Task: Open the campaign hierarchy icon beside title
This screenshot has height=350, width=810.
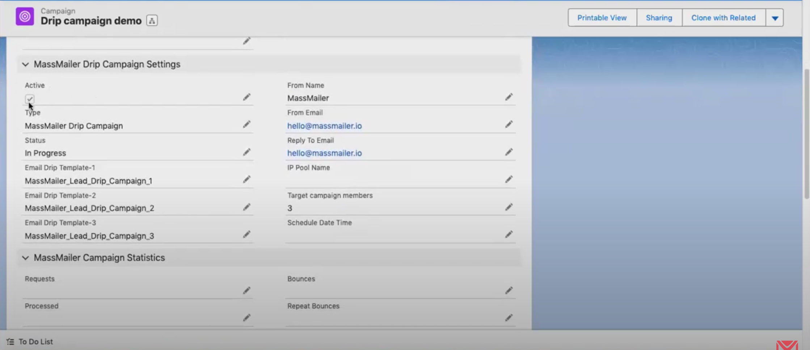Action: click(152, 21)
